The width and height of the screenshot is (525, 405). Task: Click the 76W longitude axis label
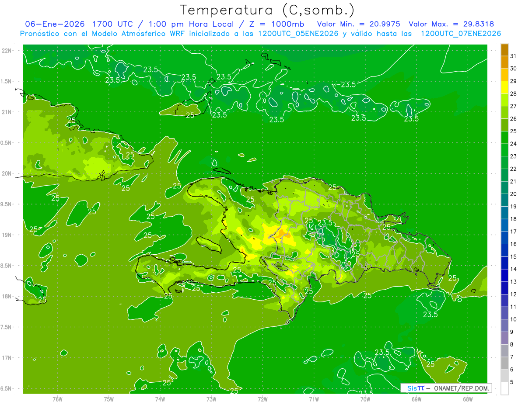coord(57,399)
